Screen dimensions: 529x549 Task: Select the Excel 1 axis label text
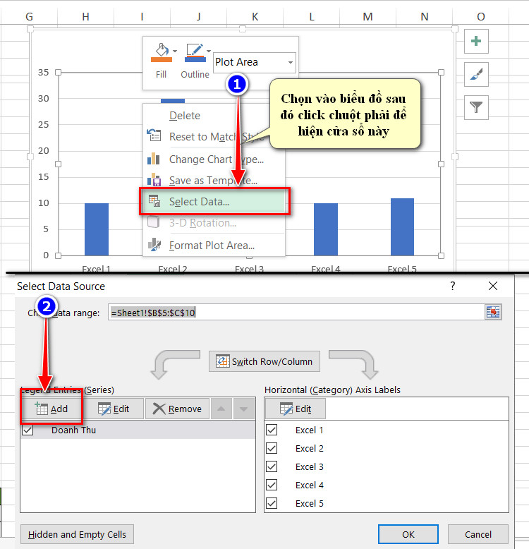pos(309,430)
